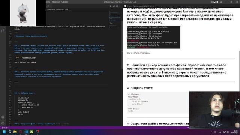Click the Visual Studio Code taskbar icon
The image size is (240, 135).
26,132
